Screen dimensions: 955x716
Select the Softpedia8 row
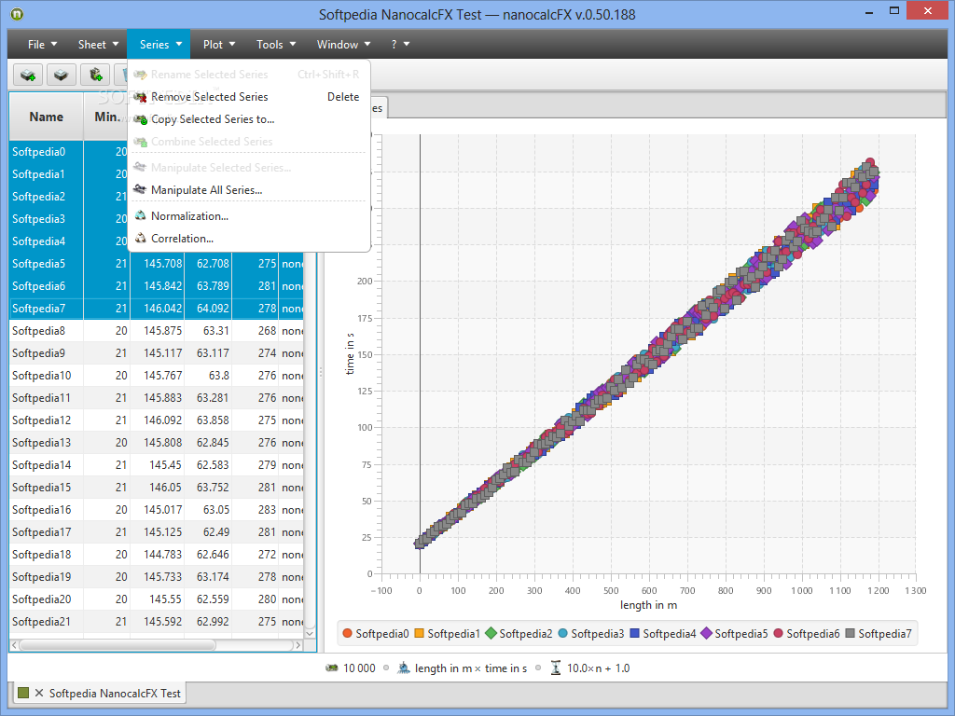pos(157,331)
